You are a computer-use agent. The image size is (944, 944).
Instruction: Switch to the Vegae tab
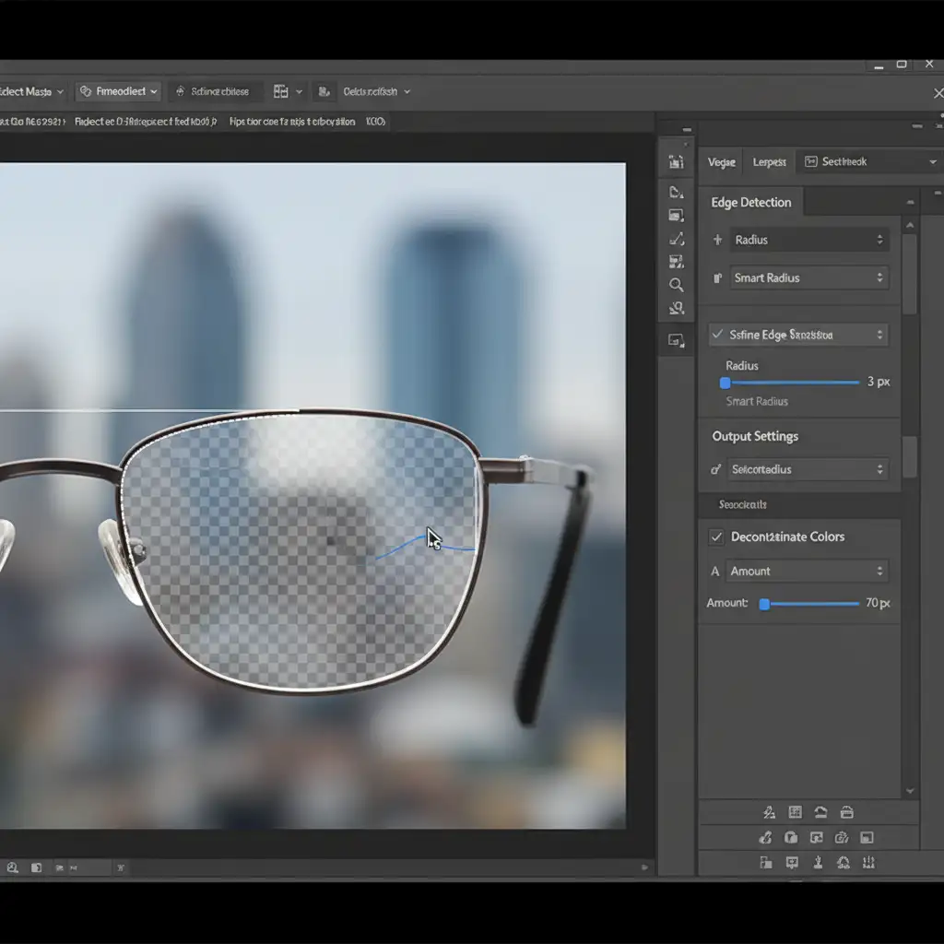tap(721, 162)
